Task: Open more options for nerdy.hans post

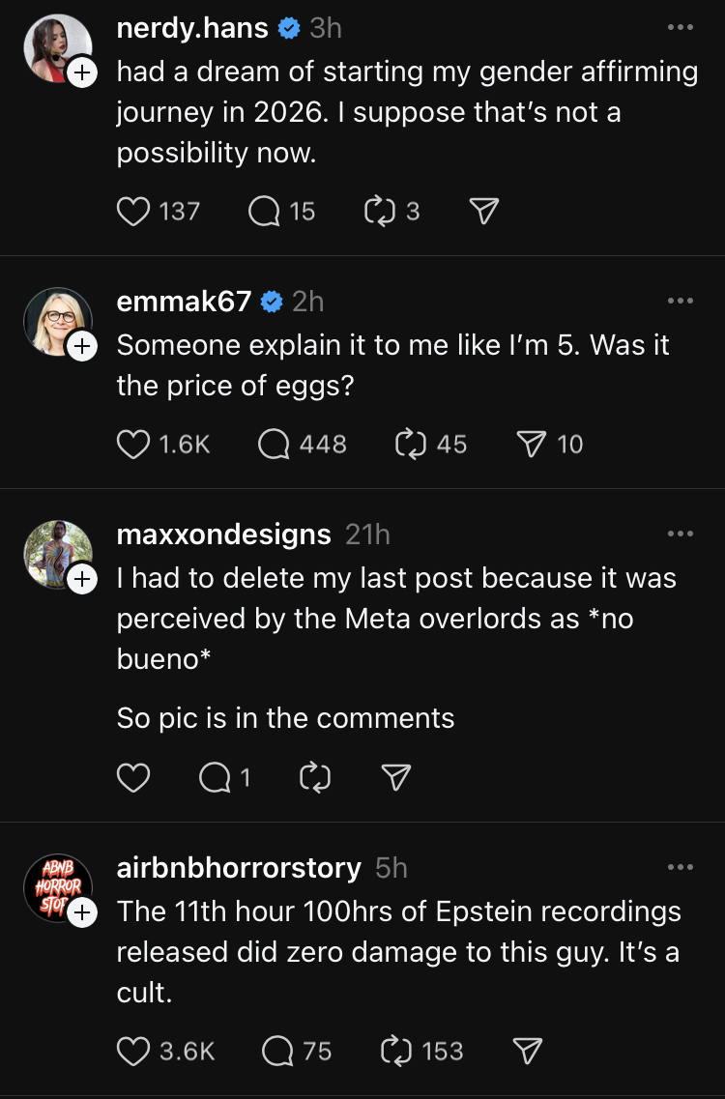Action: tap(681, 27)
